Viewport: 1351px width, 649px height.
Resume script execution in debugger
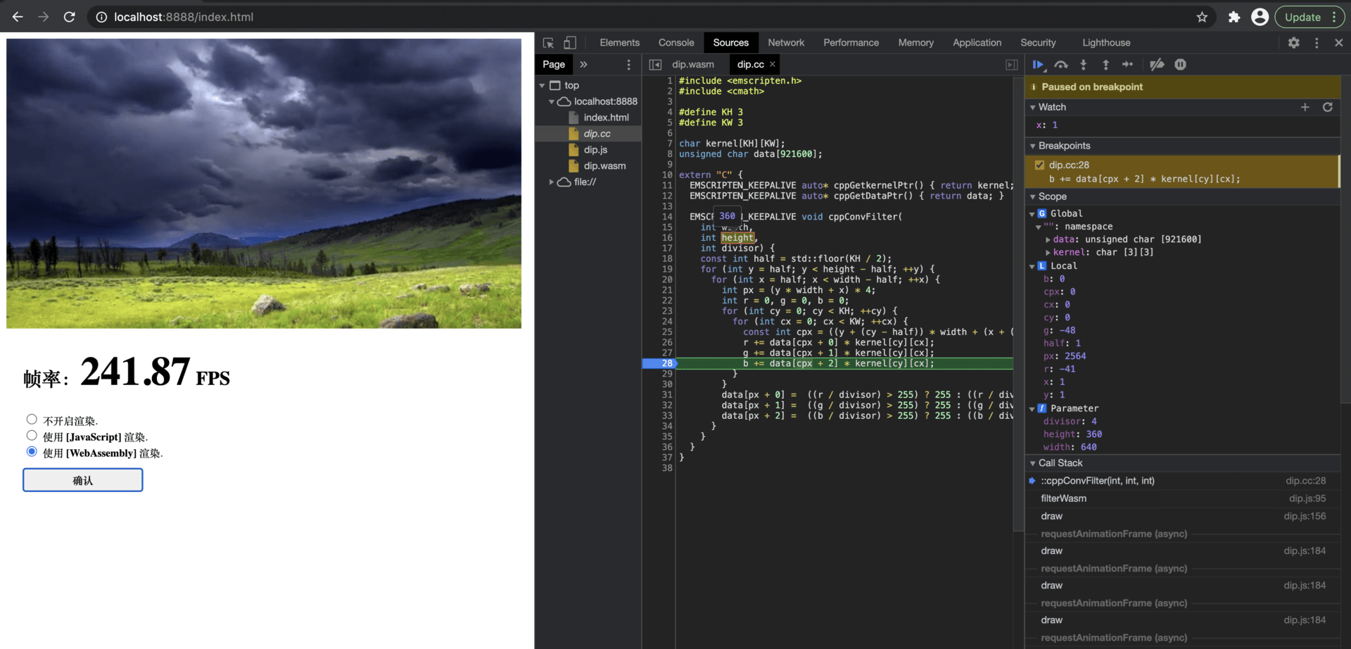coord(1037,65)
